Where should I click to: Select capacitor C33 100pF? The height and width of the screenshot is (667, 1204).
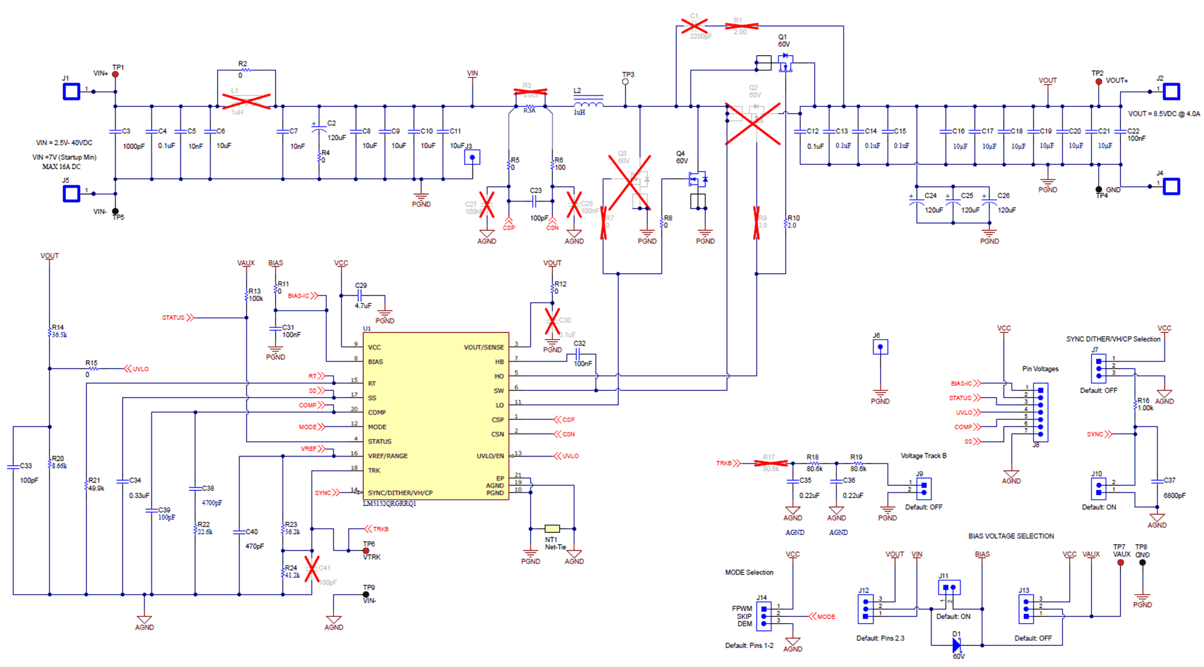tap(13, 467)
